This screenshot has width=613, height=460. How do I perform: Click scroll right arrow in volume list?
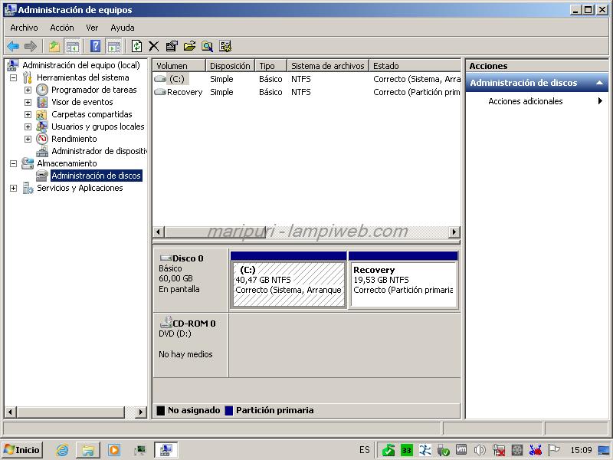(454, 232)
